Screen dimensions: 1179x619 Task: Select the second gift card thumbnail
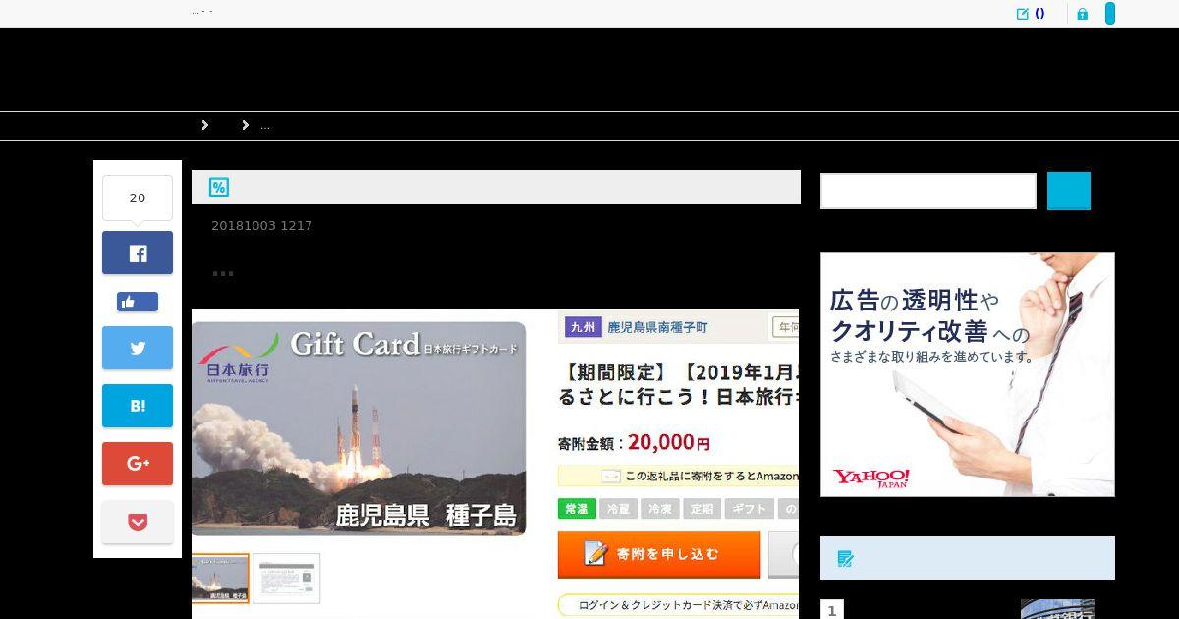click(286, 579)
